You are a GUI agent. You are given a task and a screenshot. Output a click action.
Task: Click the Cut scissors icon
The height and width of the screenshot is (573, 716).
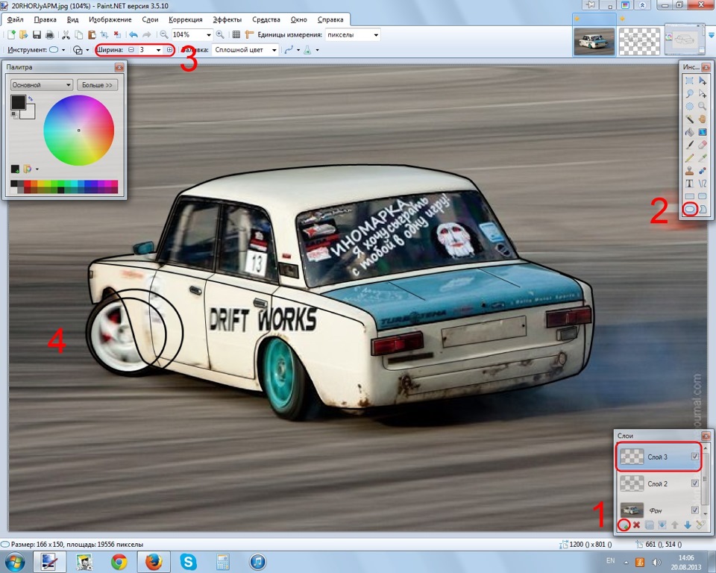coord(66,35)
